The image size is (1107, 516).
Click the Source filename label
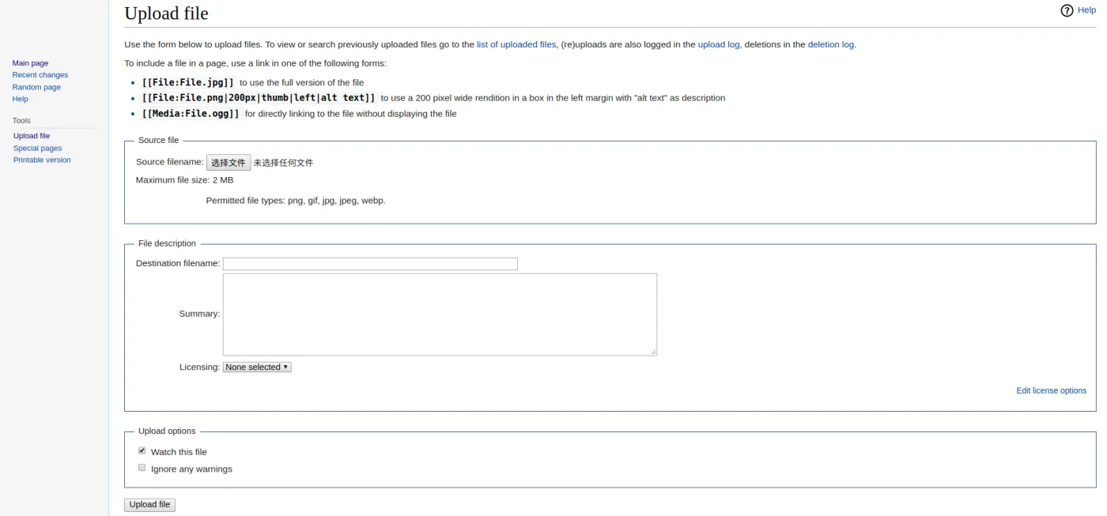coord(170,162)
